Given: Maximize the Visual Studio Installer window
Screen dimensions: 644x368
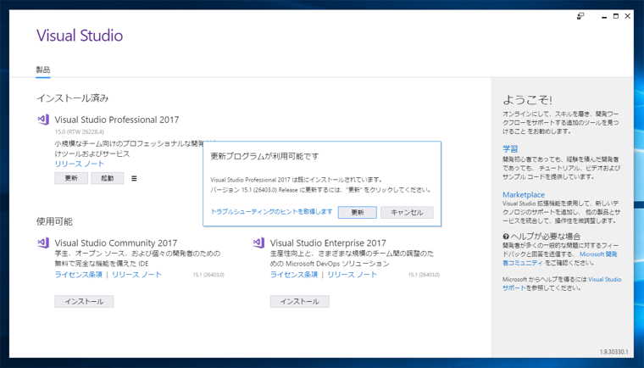Looking at the screenshot, I should (616, 16).
